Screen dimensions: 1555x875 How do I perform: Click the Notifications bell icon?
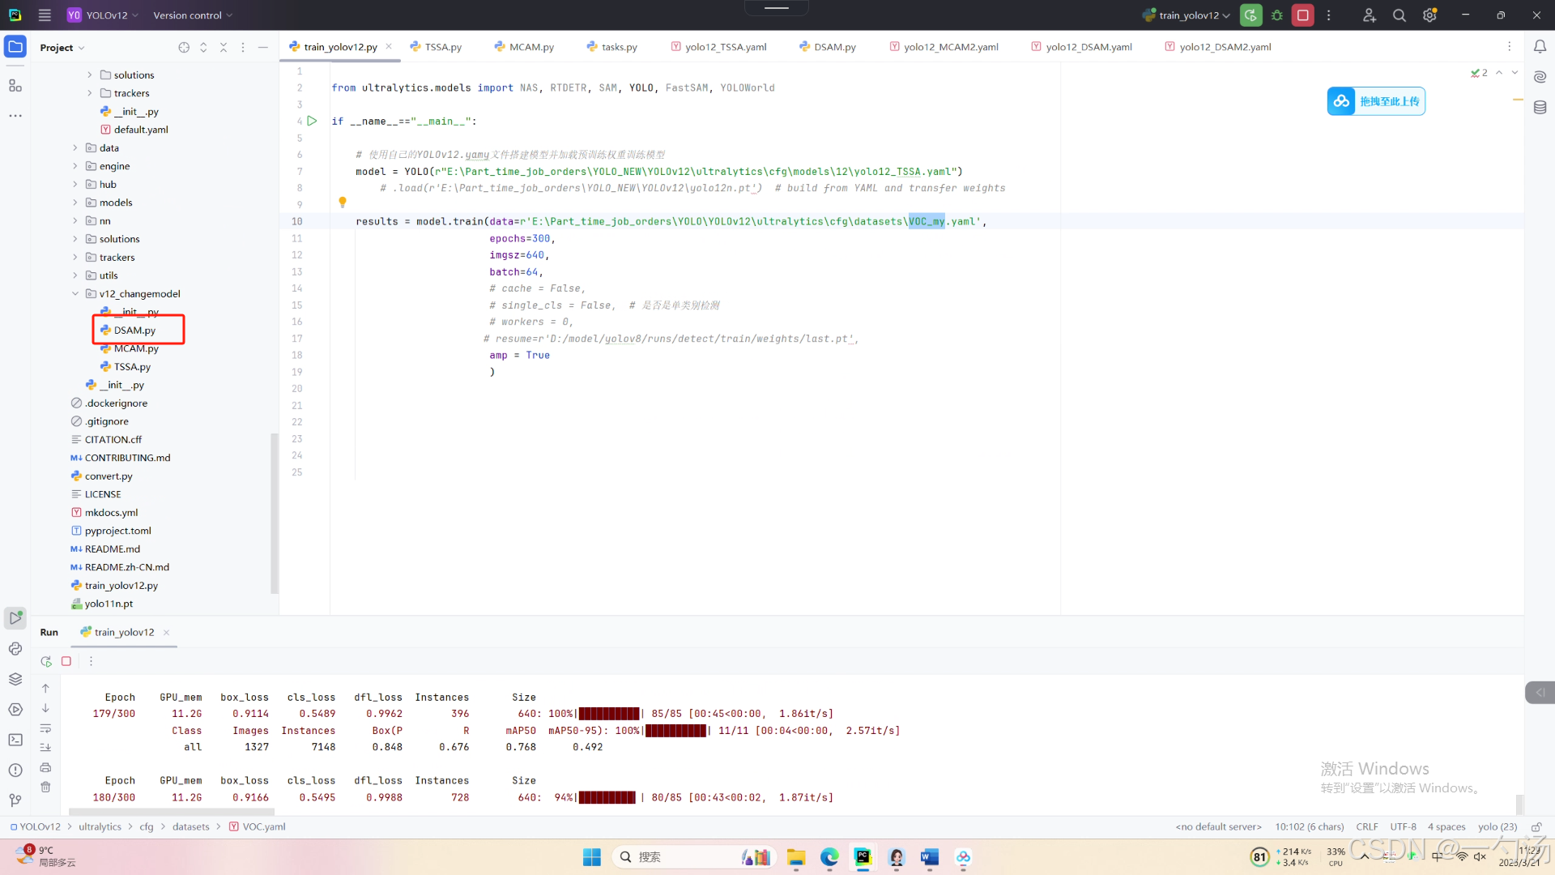(x=1540, y=47)
